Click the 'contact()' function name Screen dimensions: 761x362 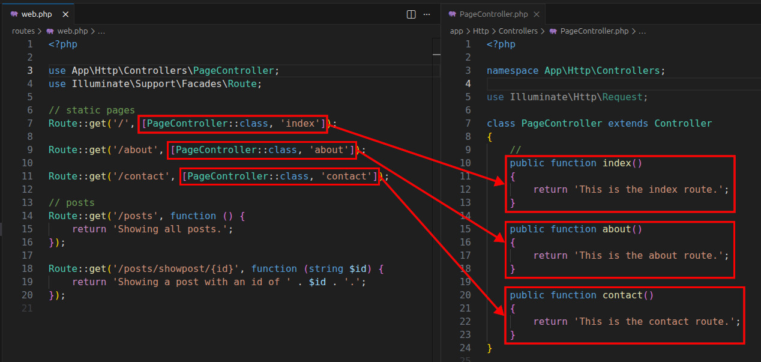coord(628,295)
